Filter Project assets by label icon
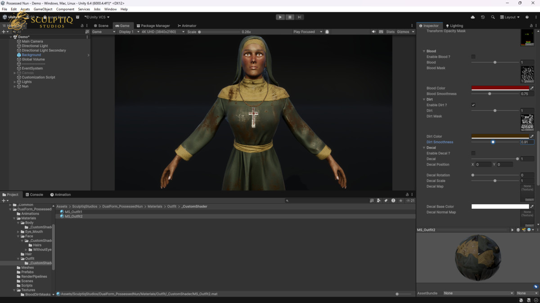 point(386,201)
